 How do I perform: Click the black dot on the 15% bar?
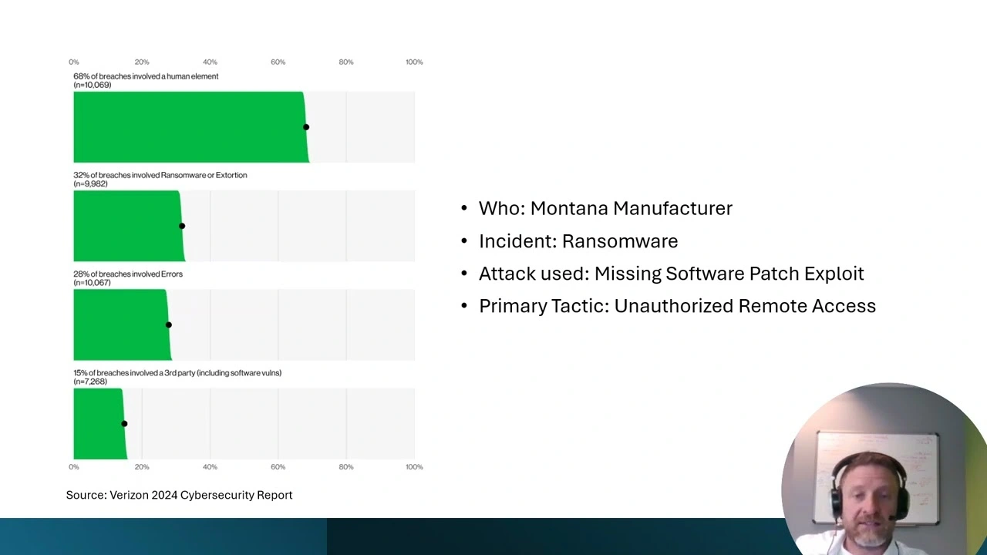coord(124,423)
